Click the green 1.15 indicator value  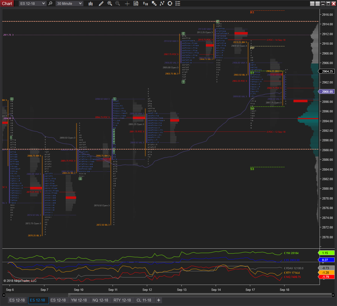click(326, 253)
